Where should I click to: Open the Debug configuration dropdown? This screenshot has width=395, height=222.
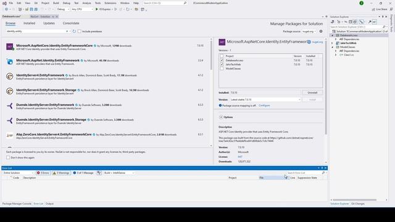pyautogui.click(x=63, y=9)
